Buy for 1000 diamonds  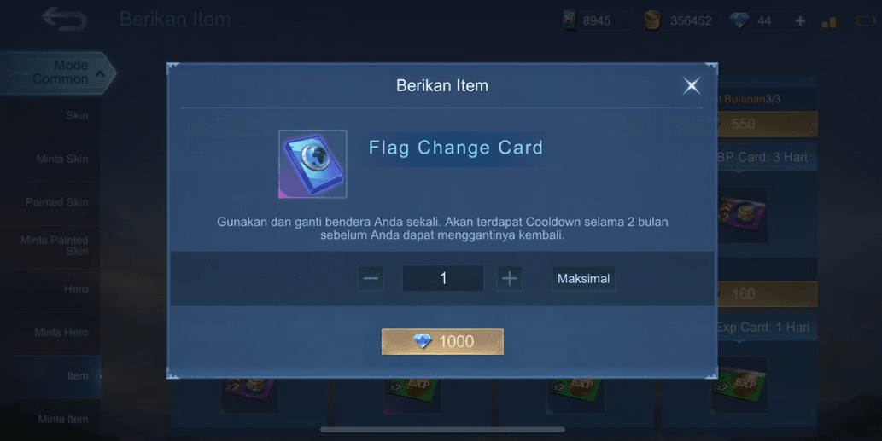tap(442, 341)
